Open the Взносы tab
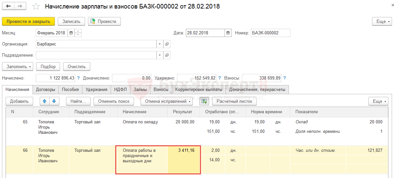 coord(161,89)
